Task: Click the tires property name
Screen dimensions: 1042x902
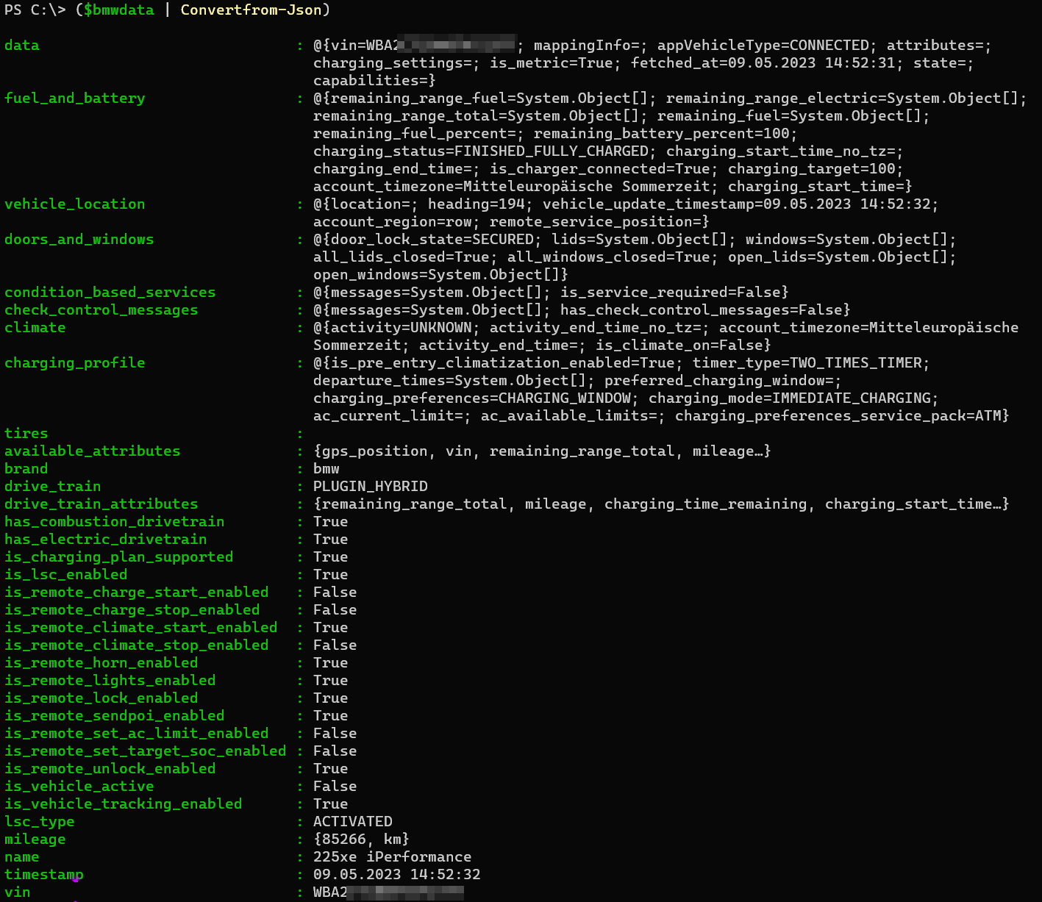Action: point(26,433)
